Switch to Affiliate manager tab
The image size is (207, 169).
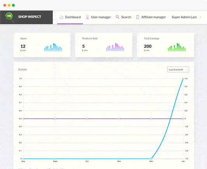click(151, 17)
